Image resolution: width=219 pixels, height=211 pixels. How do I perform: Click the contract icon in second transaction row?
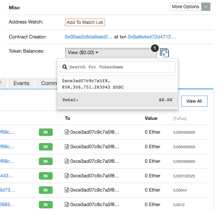pos(67,146)
